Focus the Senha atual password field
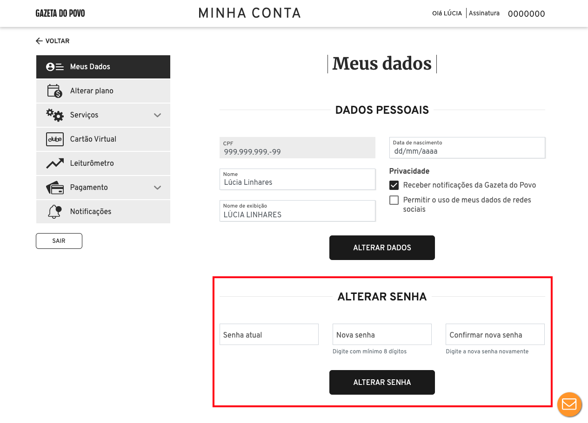The height and width of the screenshot is (423, 588). click(269, 334)
